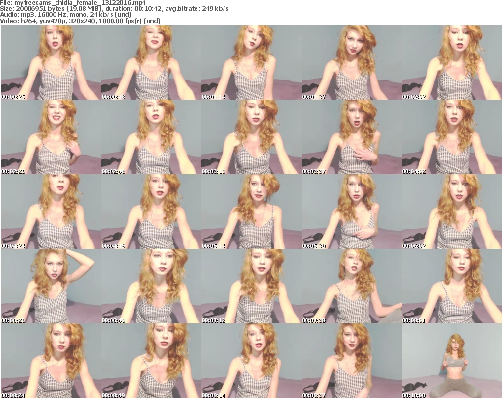Click the thumbnail marked 00:04:24

click(x=51, y=212)
